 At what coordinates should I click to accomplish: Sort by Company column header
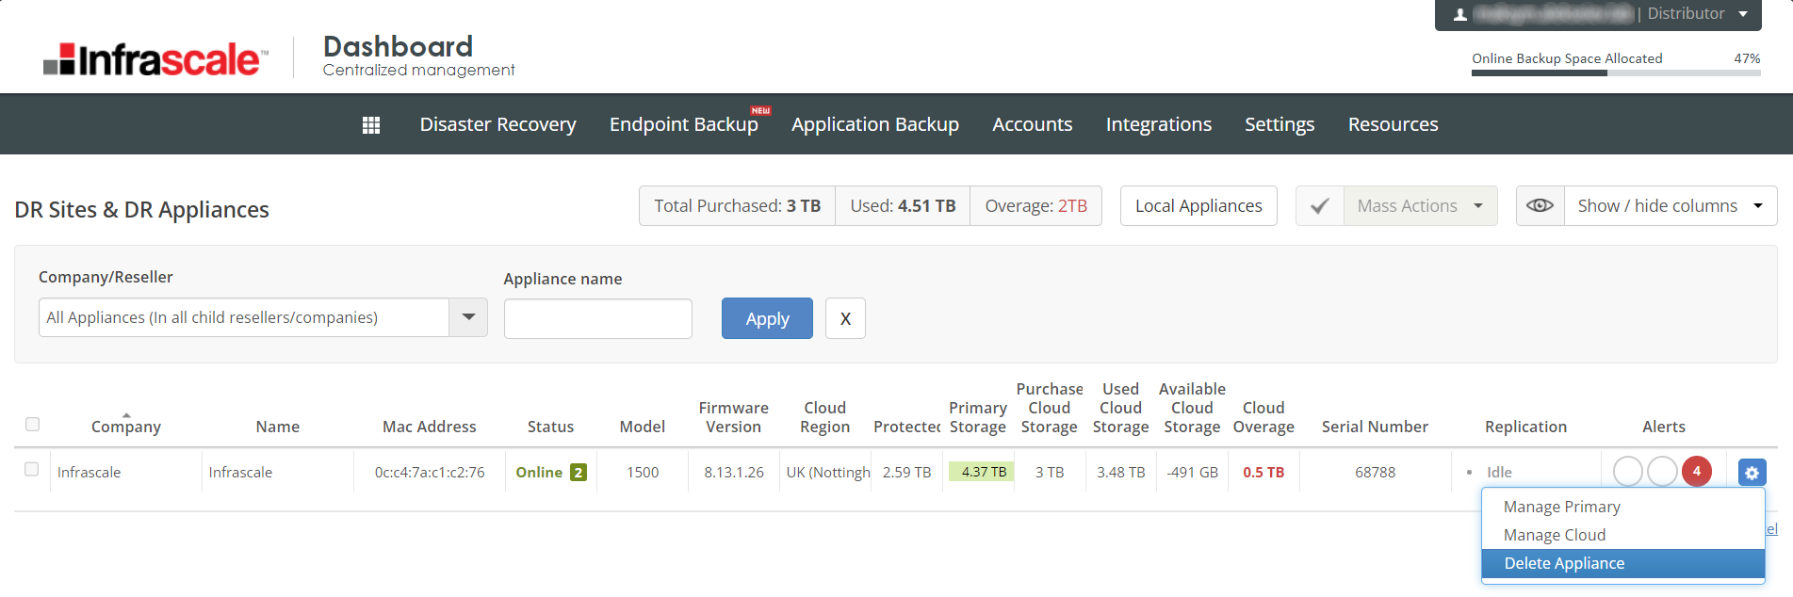click(x=126, y=427)
